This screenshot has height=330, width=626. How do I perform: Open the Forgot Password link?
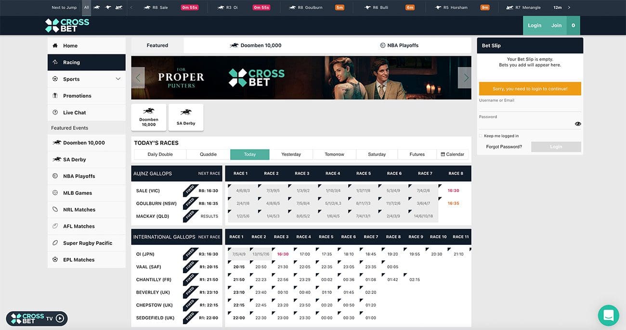[504, 147]
